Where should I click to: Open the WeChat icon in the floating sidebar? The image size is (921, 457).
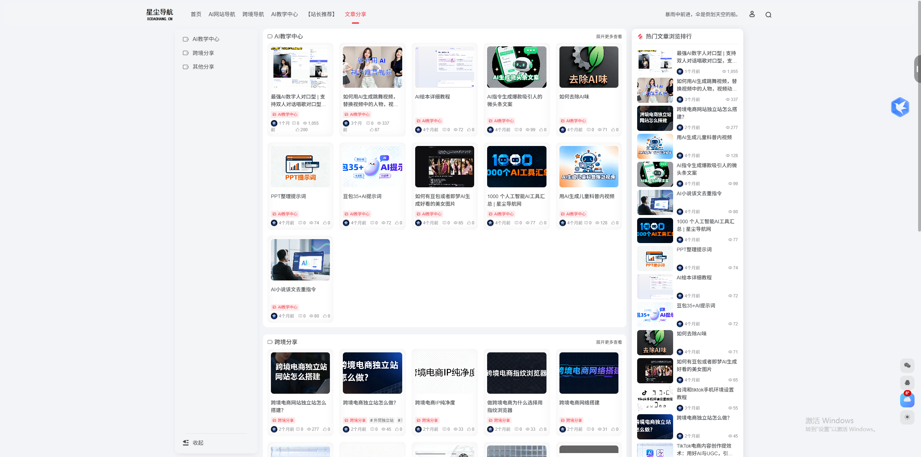[907, 365]
